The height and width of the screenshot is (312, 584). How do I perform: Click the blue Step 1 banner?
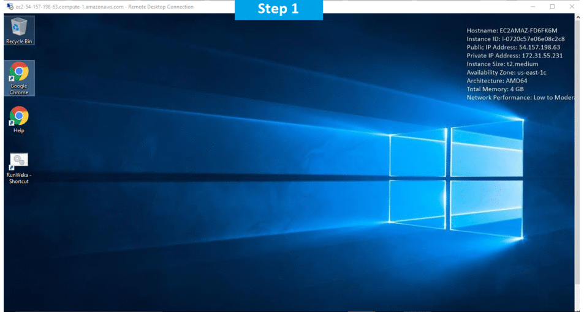[x=278, y=9]
